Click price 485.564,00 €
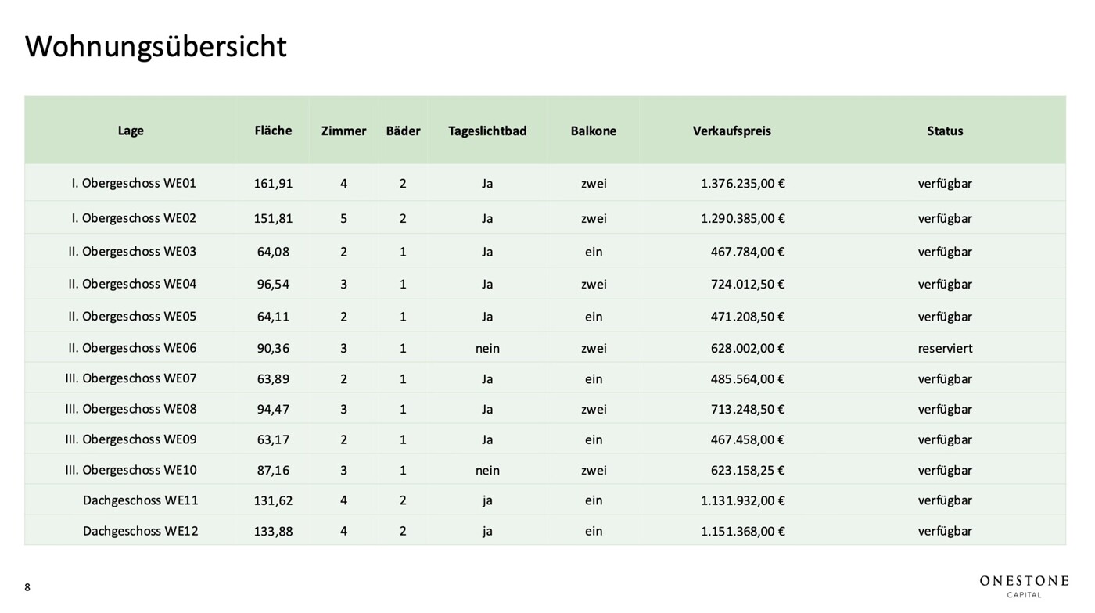 click(x=748, y=379)
